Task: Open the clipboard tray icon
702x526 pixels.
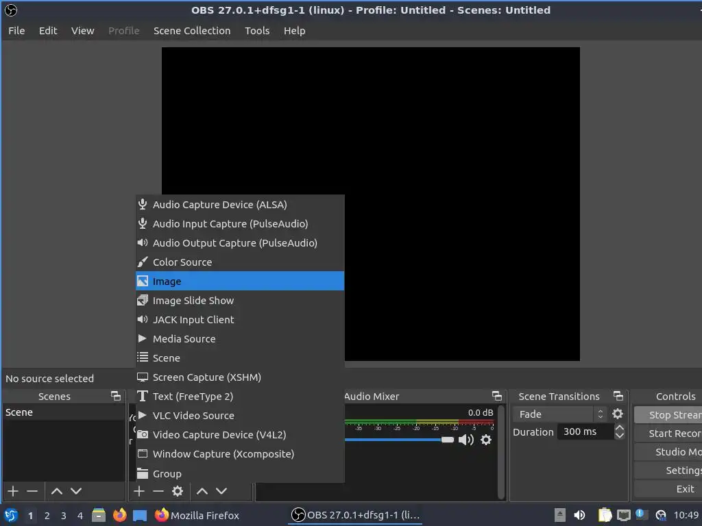Action: coord(605,515)
